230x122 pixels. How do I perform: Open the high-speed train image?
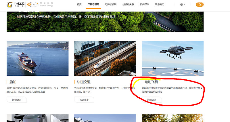point(105,58)
